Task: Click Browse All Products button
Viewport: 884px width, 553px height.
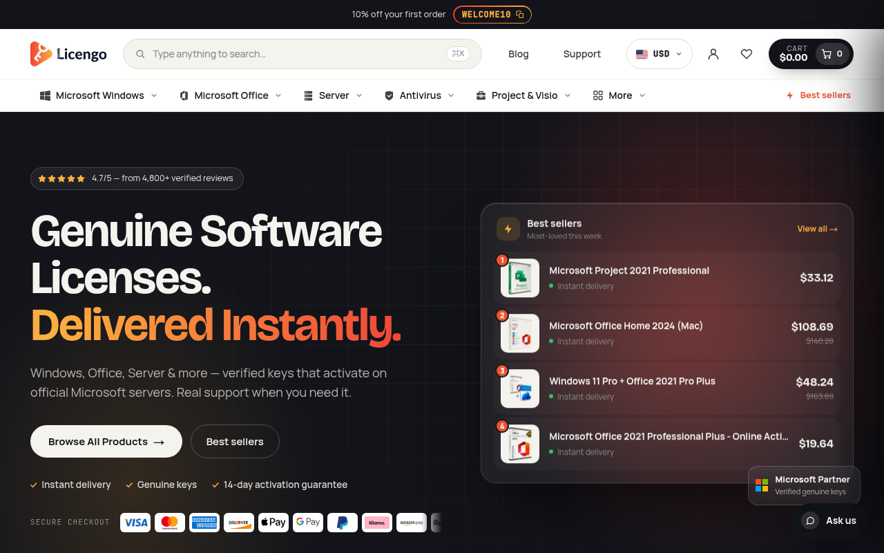Action: 106,442
